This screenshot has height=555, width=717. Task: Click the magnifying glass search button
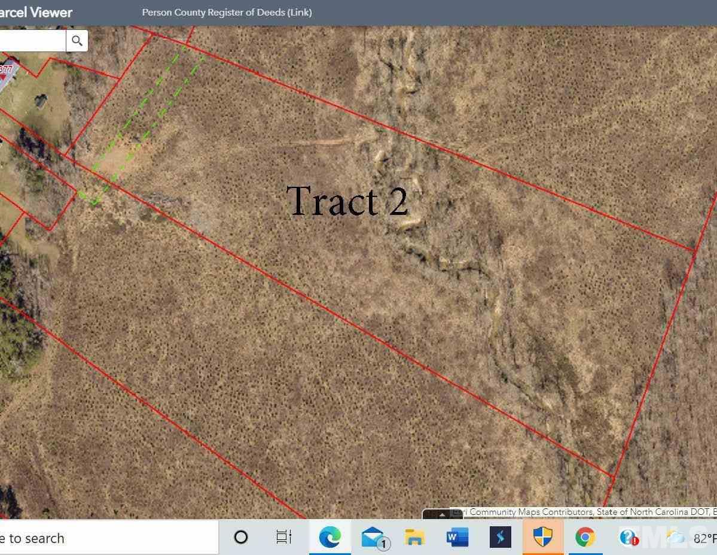coord(77,41)
